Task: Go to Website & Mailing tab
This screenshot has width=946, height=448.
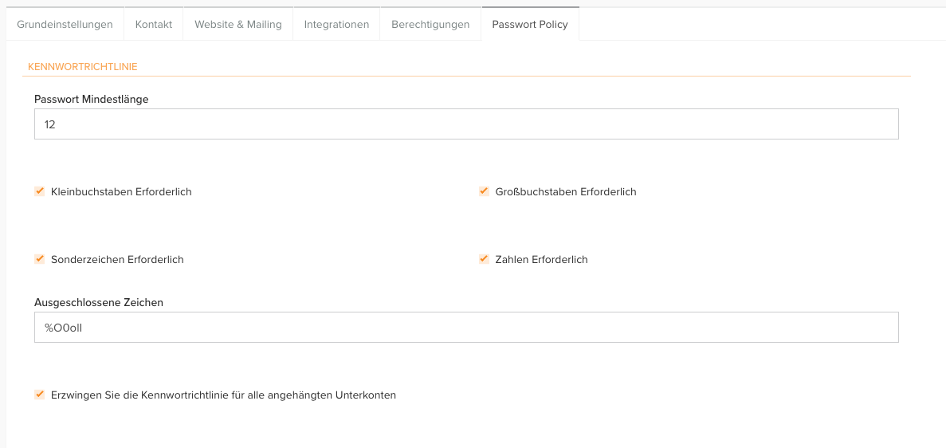Action: [x=238, y=24]
